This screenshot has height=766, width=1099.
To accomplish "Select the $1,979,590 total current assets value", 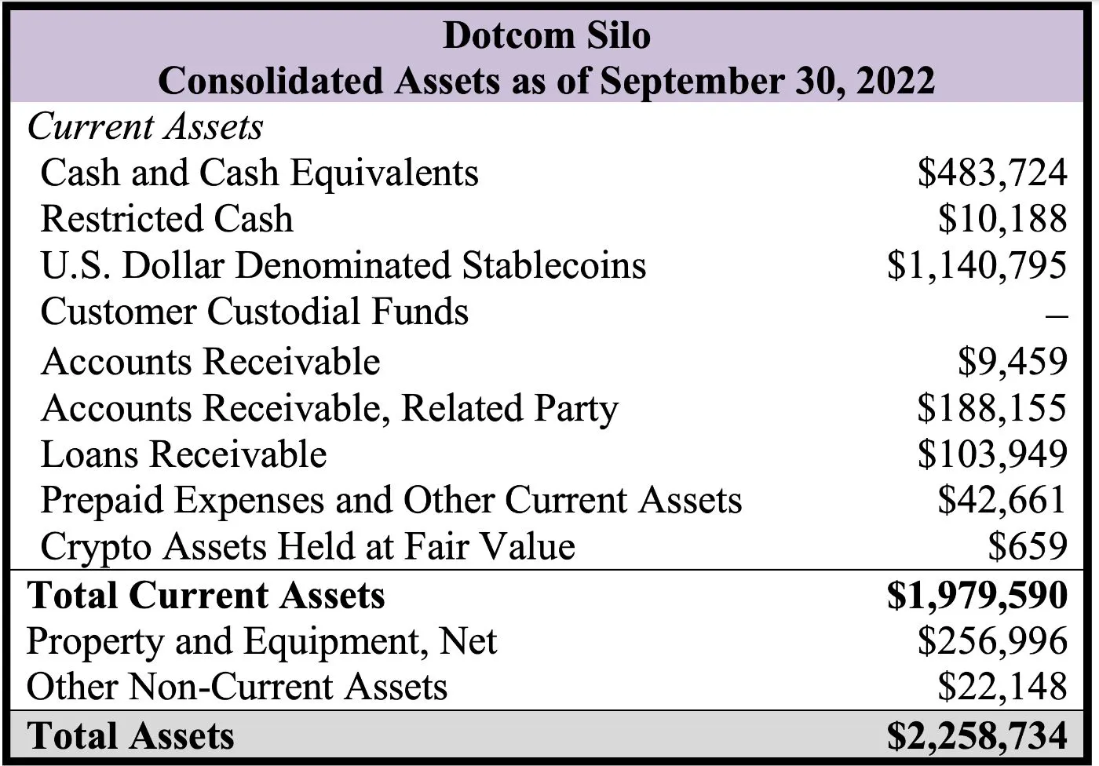I will 977,595.
